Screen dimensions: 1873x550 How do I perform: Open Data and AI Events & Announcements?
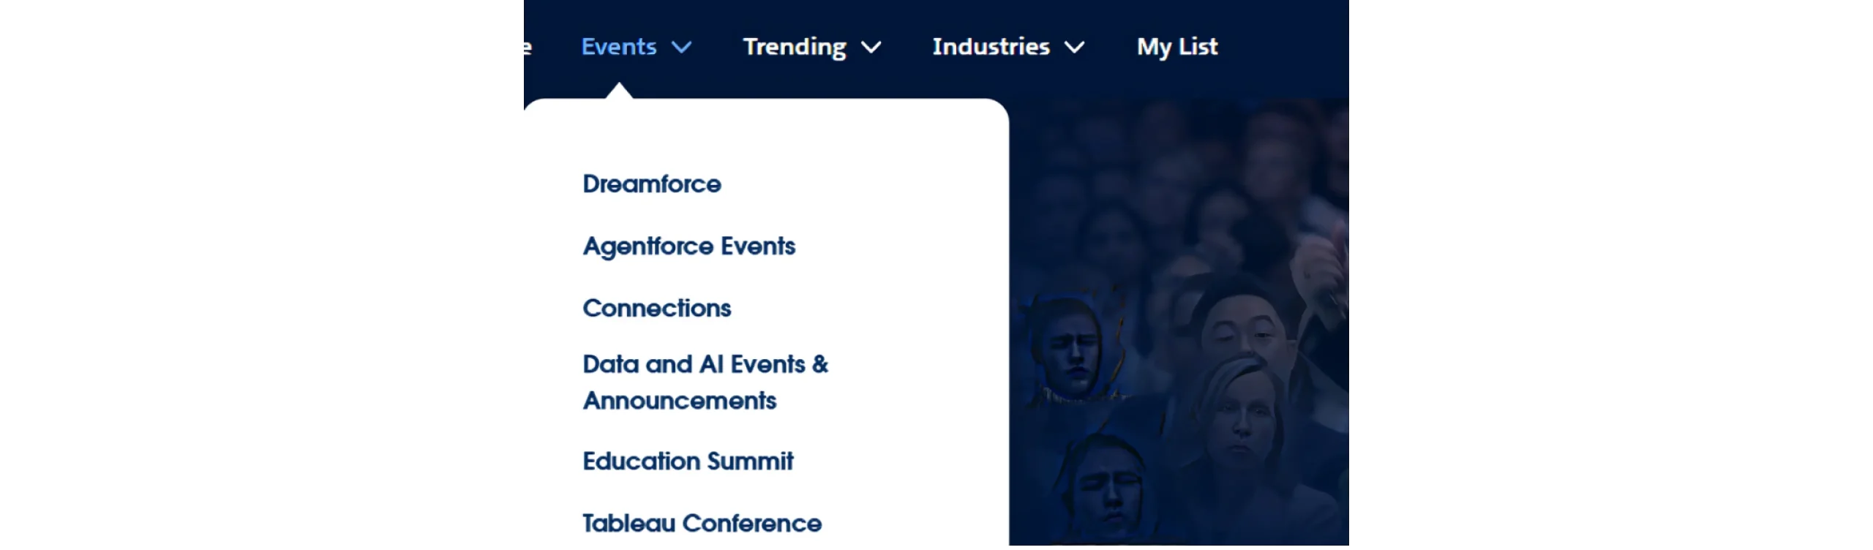pos(705,381)
